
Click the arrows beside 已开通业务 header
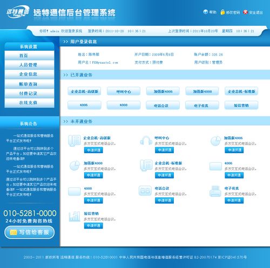[x=65, y=75]
